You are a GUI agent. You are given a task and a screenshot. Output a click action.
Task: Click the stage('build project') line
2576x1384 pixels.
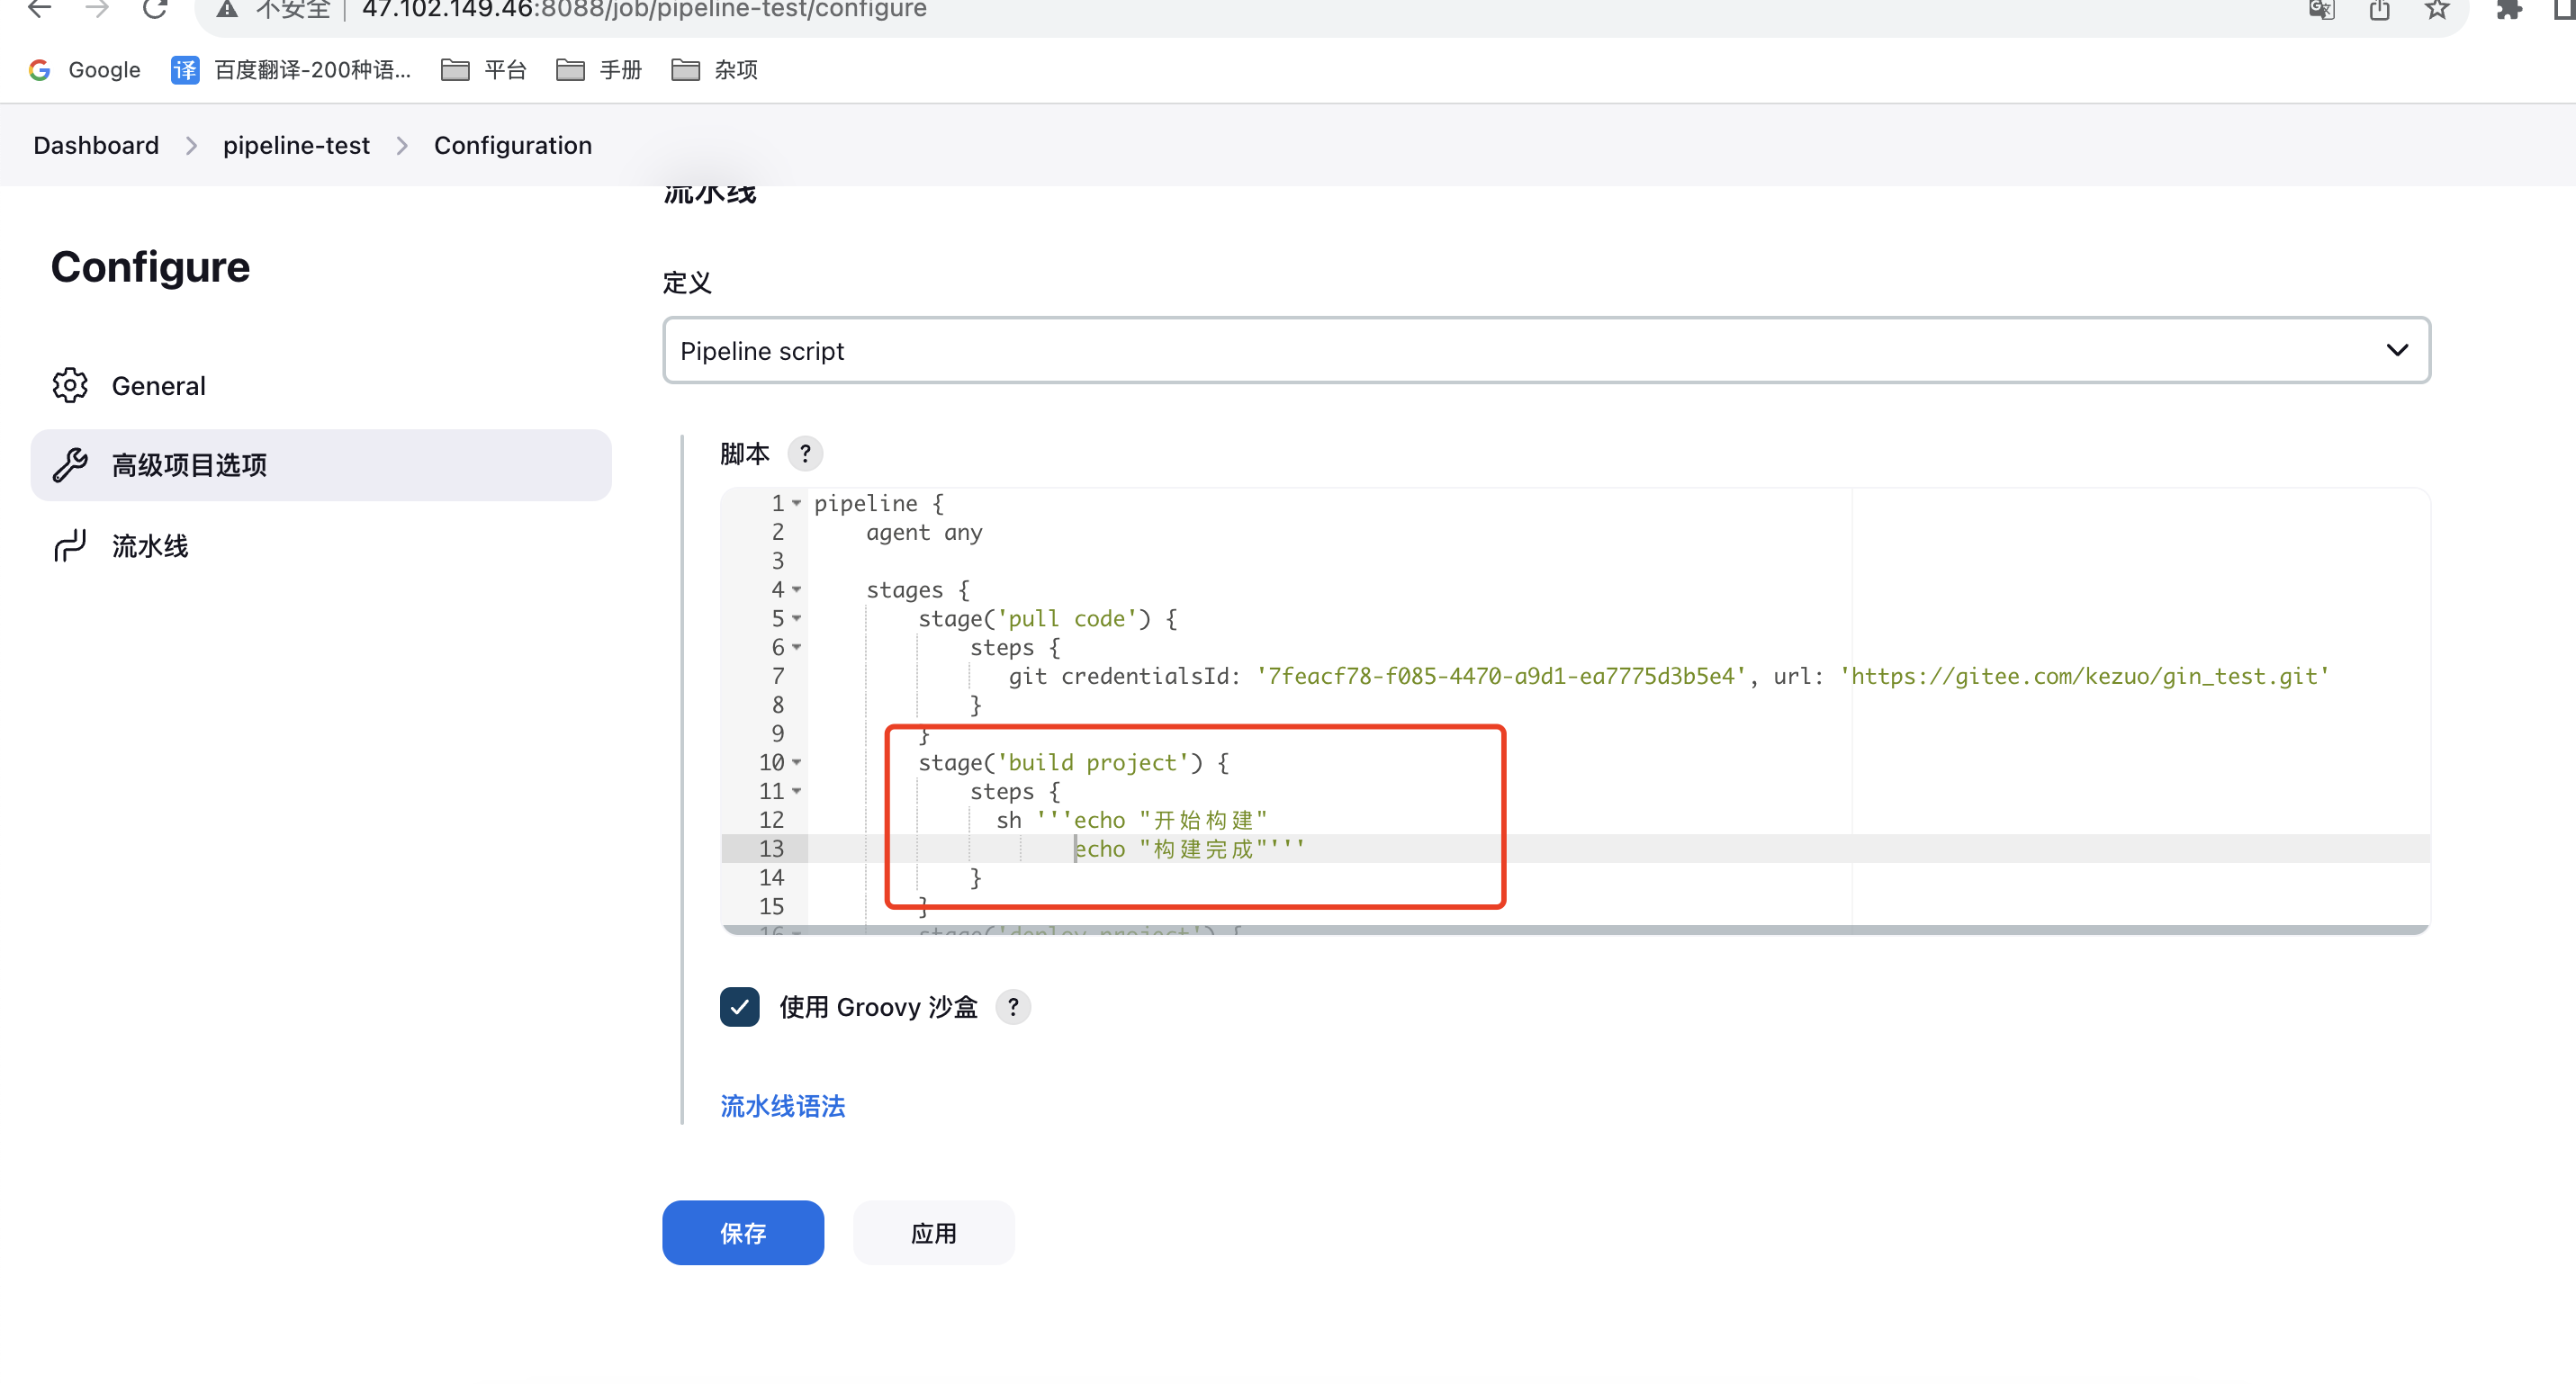click(1073, 762)
